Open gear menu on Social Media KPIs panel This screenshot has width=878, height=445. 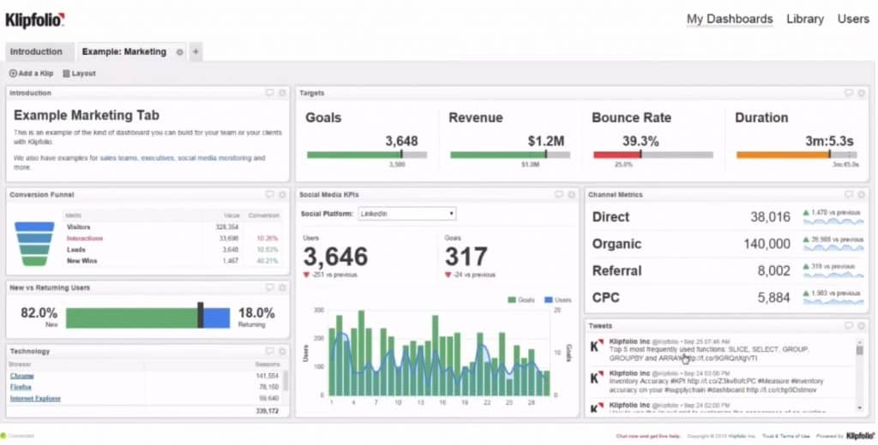coord(572,195)
